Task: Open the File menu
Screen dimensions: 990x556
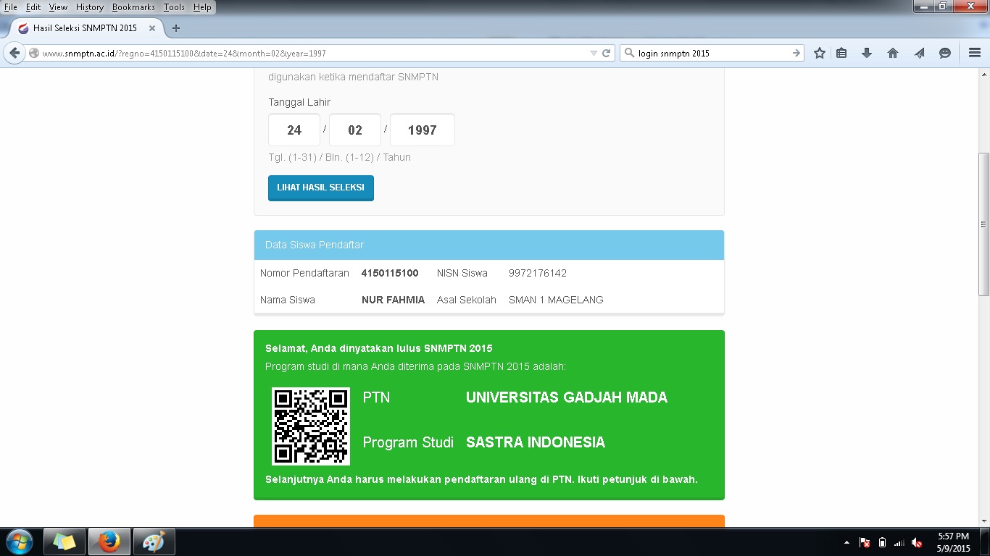Action: pos(10,7)
